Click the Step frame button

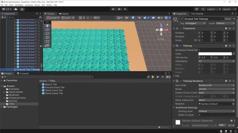coord(125,9)
